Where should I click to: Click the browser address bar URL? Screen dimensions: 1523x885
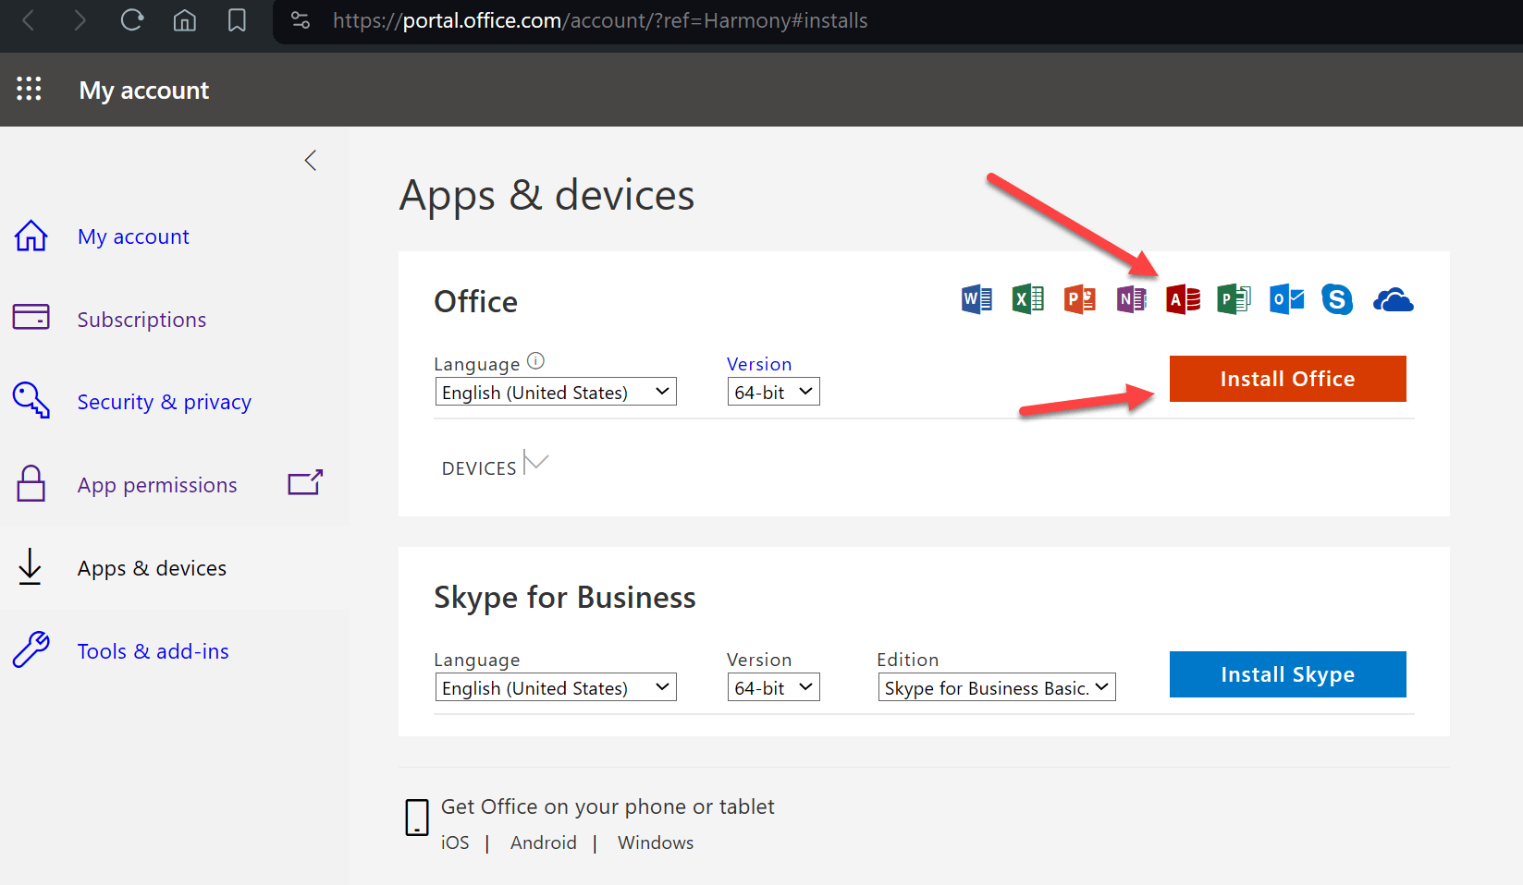pos(600,20)
